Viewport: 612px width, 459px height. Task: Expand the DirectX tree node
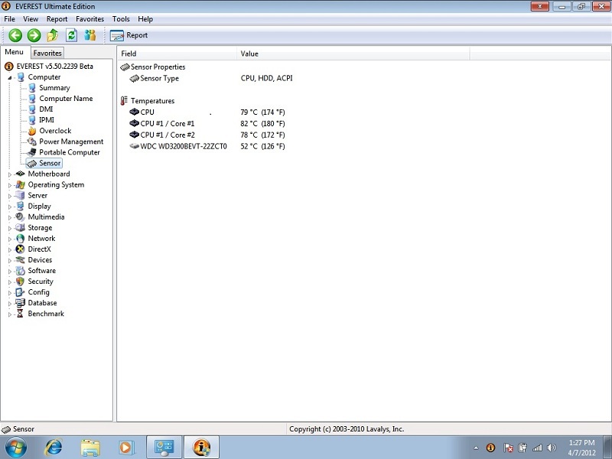click(x=10, y=250)
